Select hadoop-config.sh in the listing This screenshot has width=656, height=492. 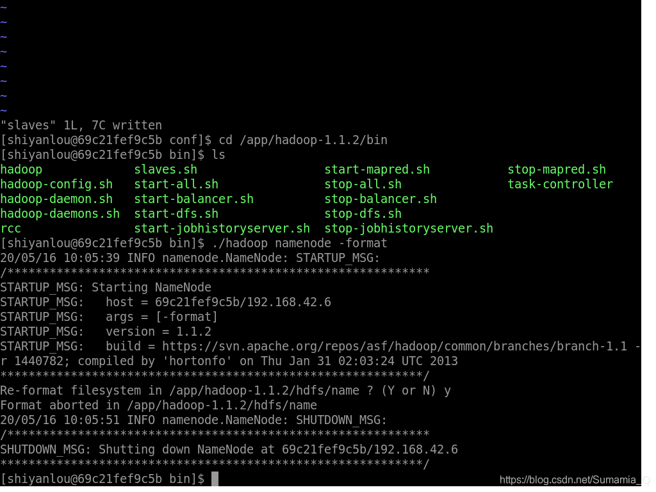pyautogui.click(x=56, y=184)
